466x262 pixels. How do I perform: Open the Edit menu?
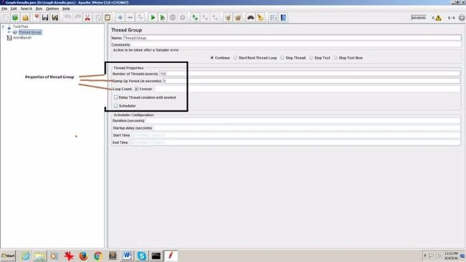pyautogui.click(x=14, y=9)
